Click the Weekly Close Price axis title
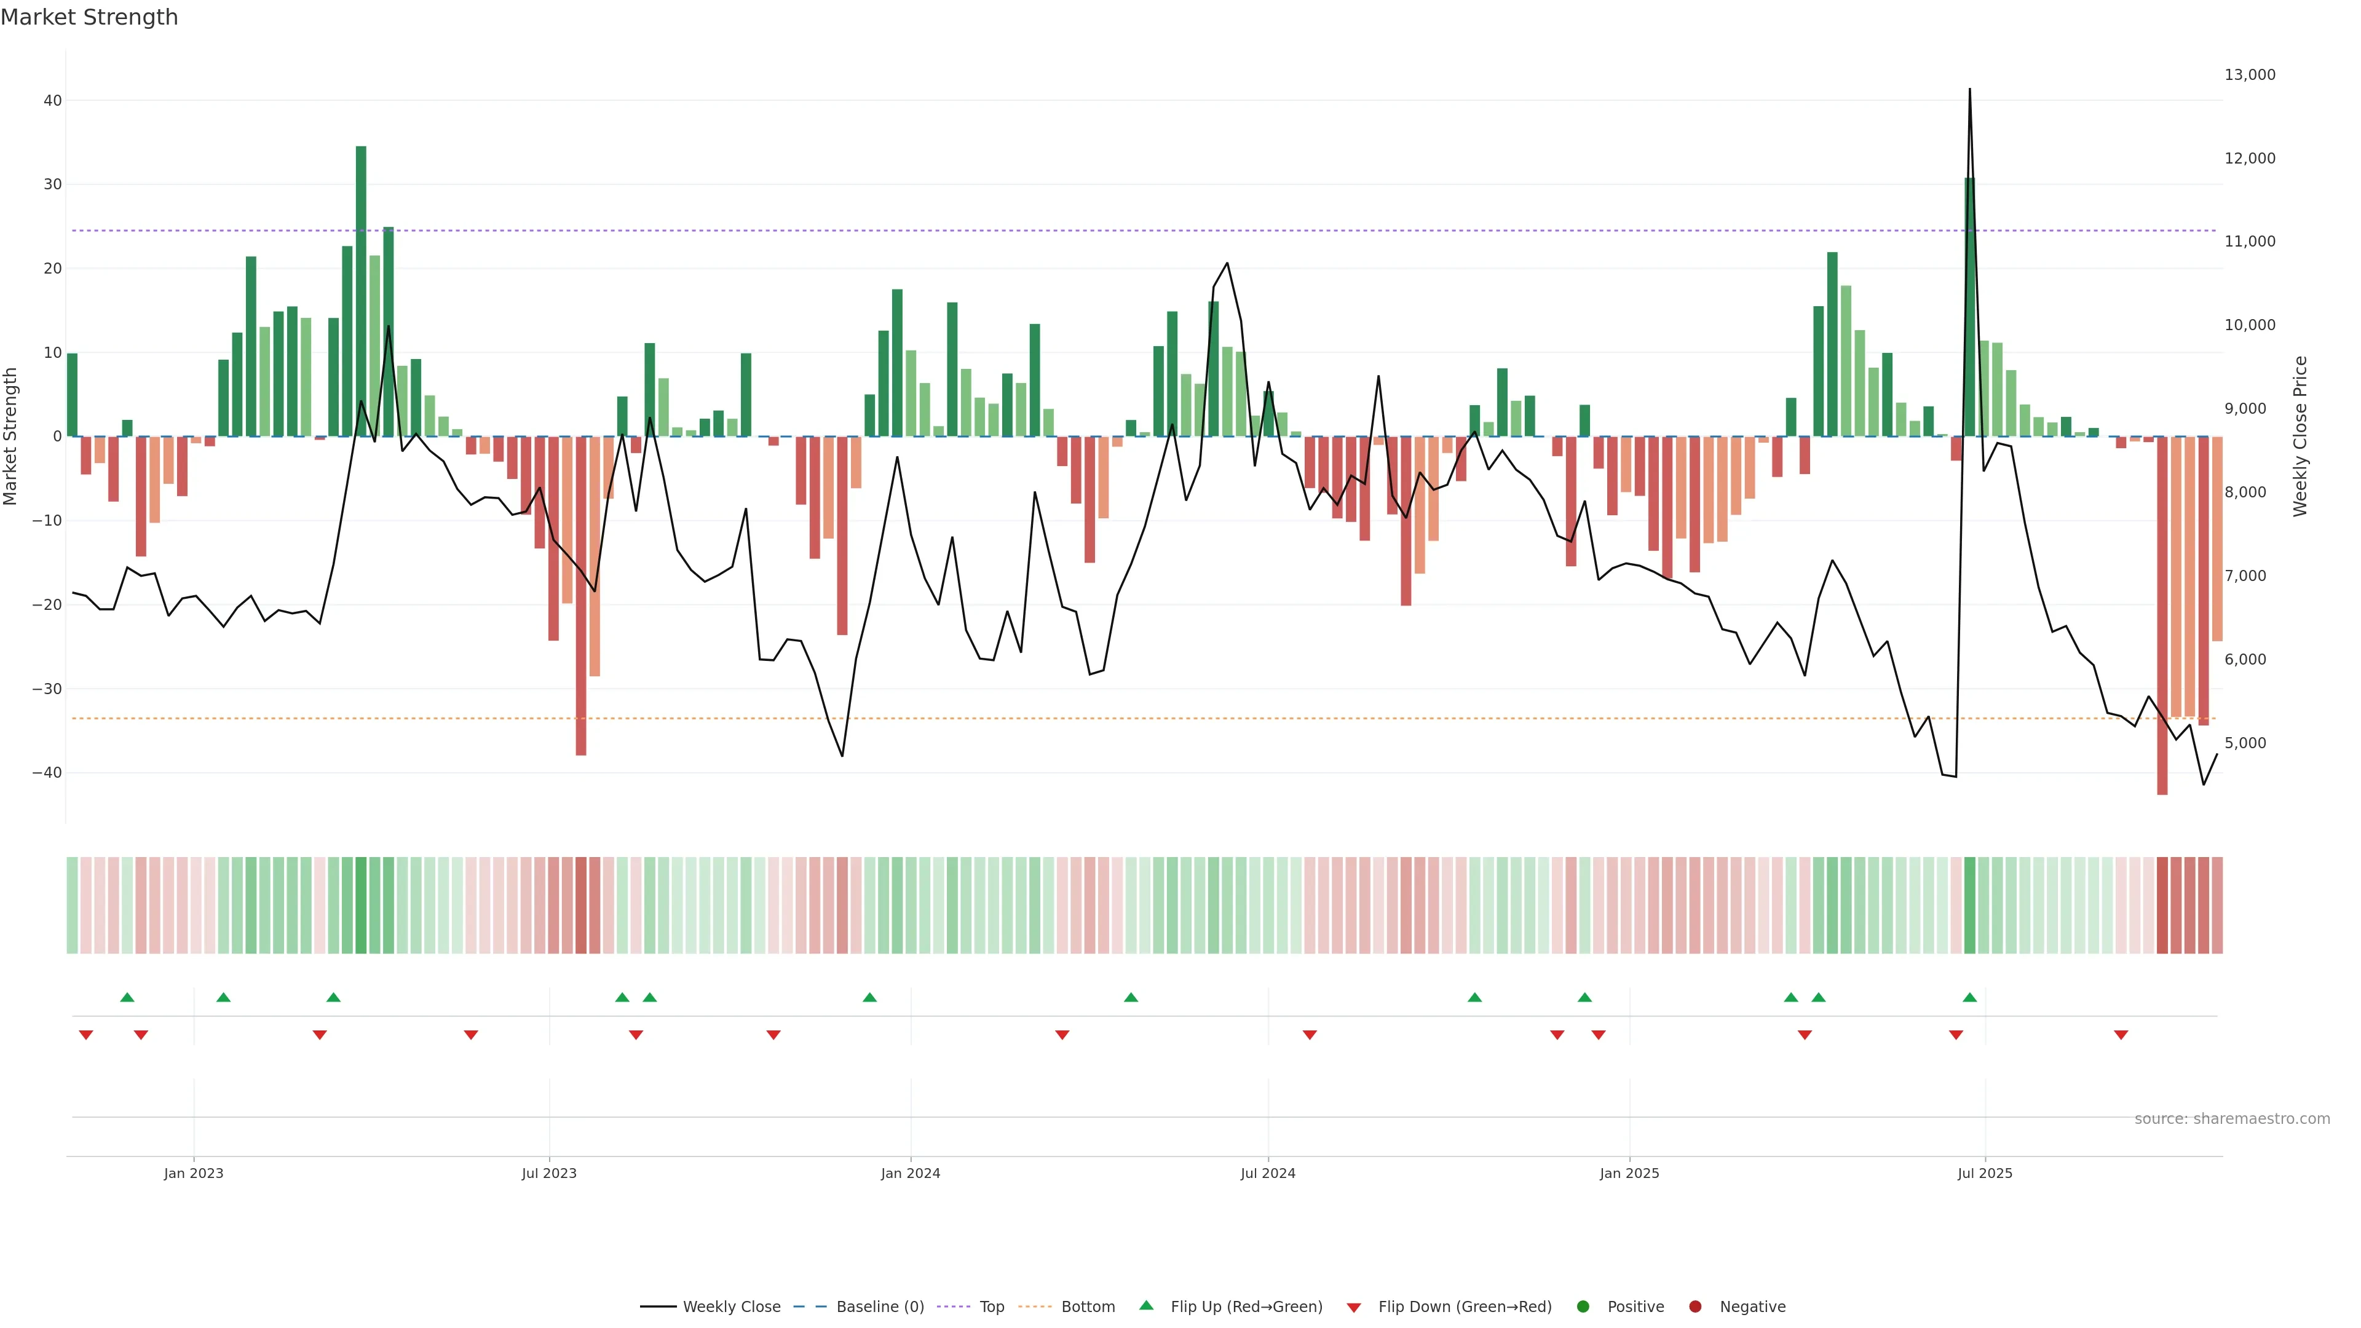Image resolution: width=2361 pixels, height=1328 pixels. 2301,437
